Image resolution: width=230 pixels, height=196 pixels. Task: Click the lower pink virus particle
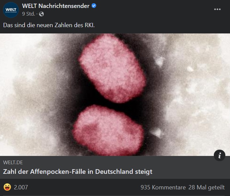[x=108, y=130]
